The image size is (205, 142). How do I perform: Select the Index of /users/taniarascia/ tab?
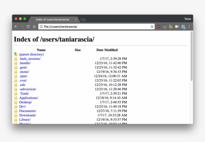[x=54, y=19]
